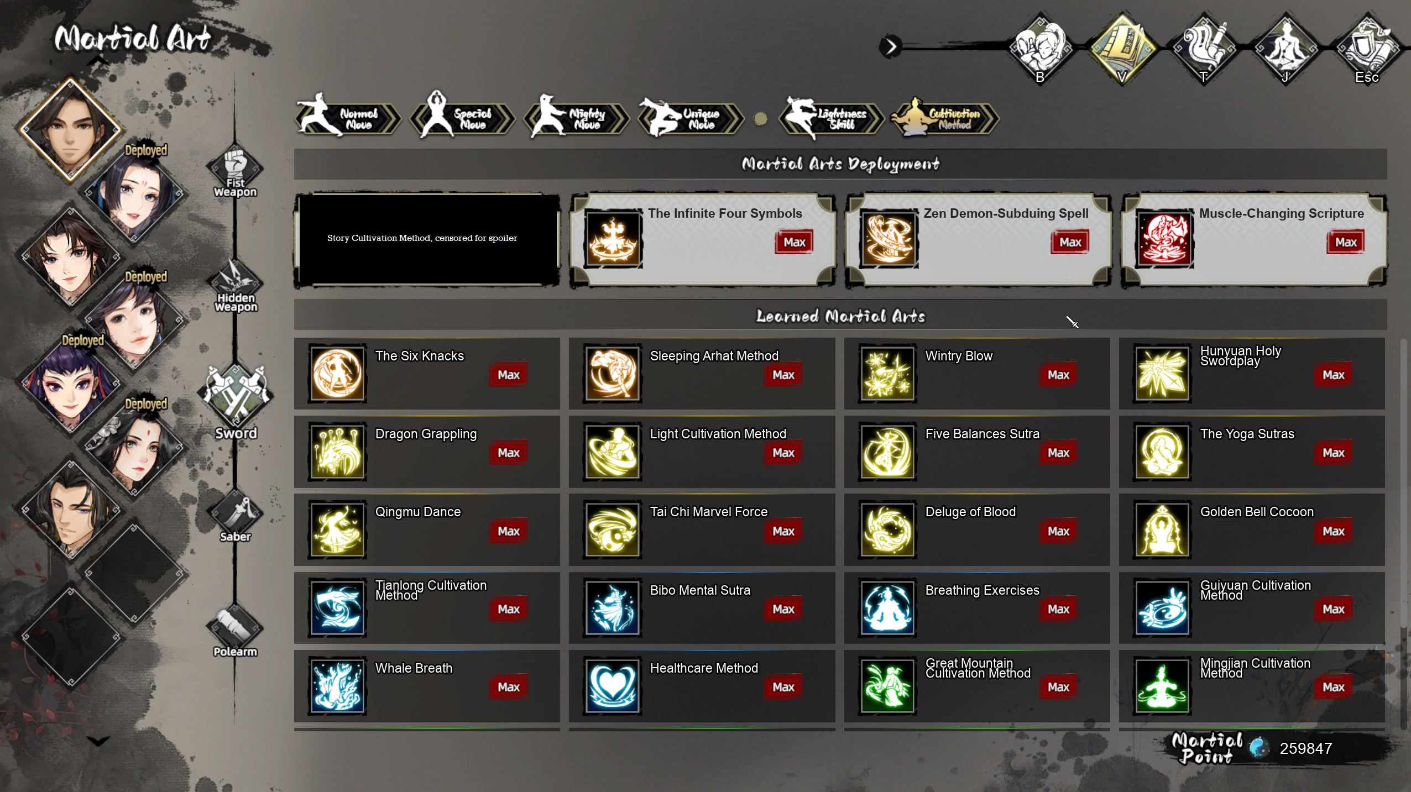Show previous characters with up arrow
The height and width of the screenshot is (792, 1411).
(98, 60)
